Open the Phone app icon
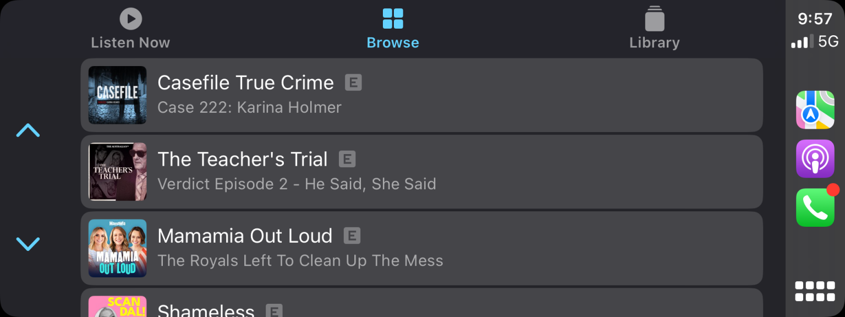 tap(815, 207)
